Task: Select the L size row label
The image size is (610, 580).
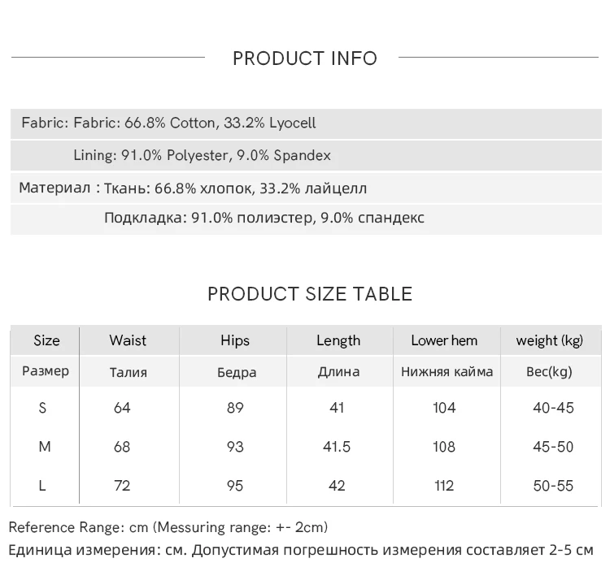Action: coord(42,486)
